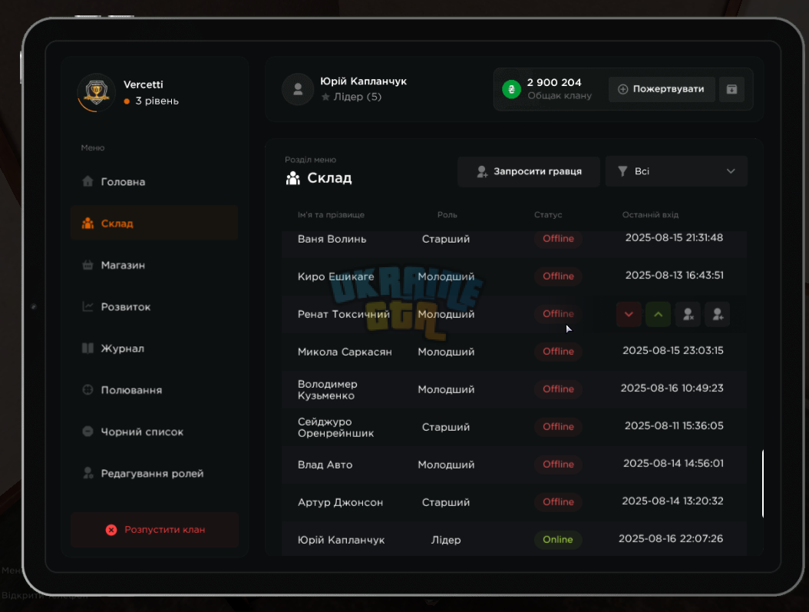Screen dimensions: 809x612
Task: Click the remove-member icon in Ренат Токсичний row
Action: click(x=688, y=314)
